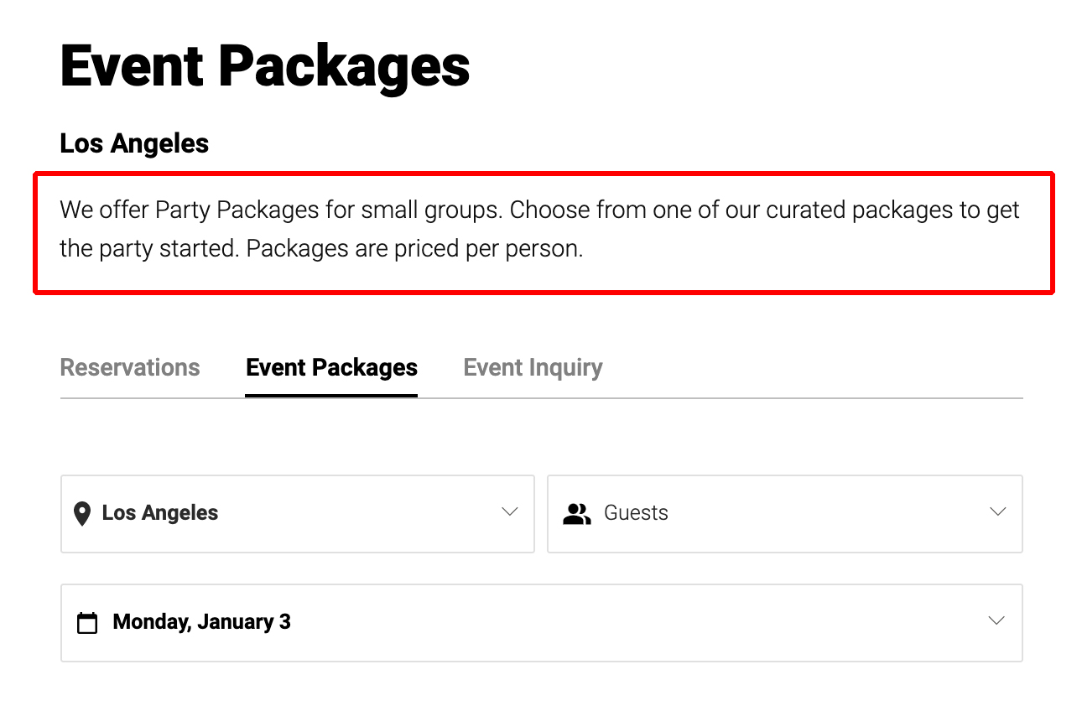Open the Event Inquiry tab

533,367
